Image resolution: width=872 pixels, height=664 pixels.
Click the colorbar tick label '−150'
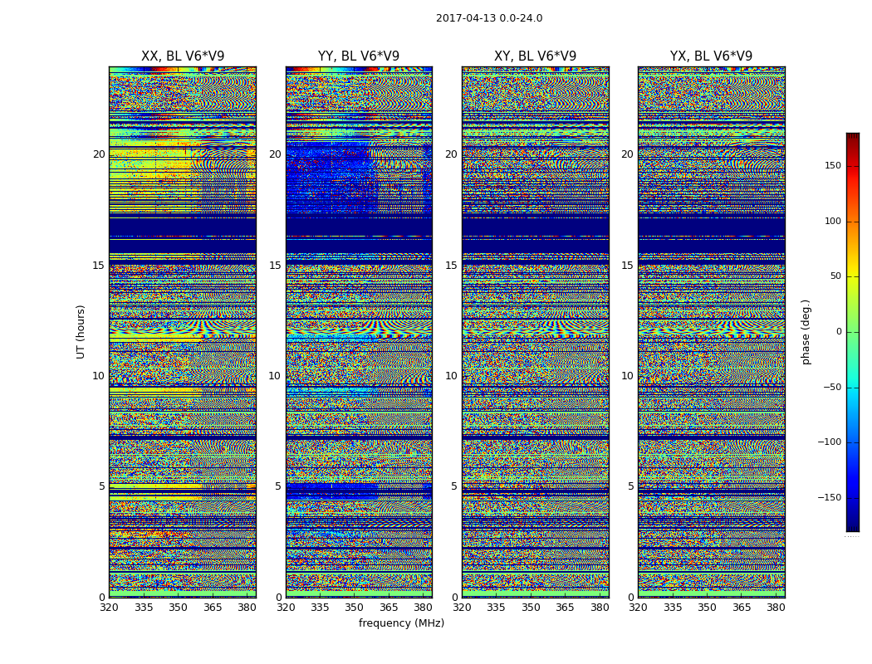click(829, 498)
